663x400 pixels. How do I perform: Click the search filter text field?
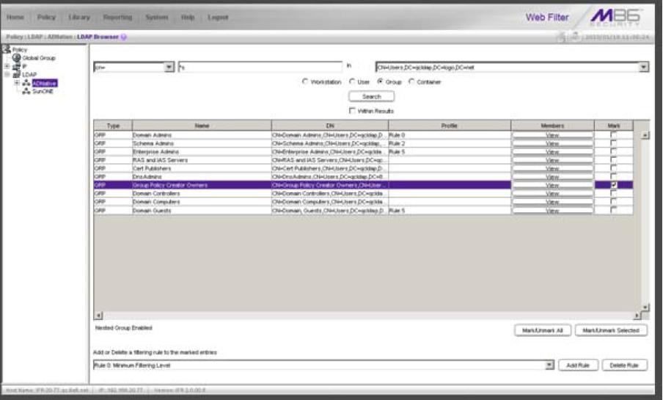click(260, 68)
